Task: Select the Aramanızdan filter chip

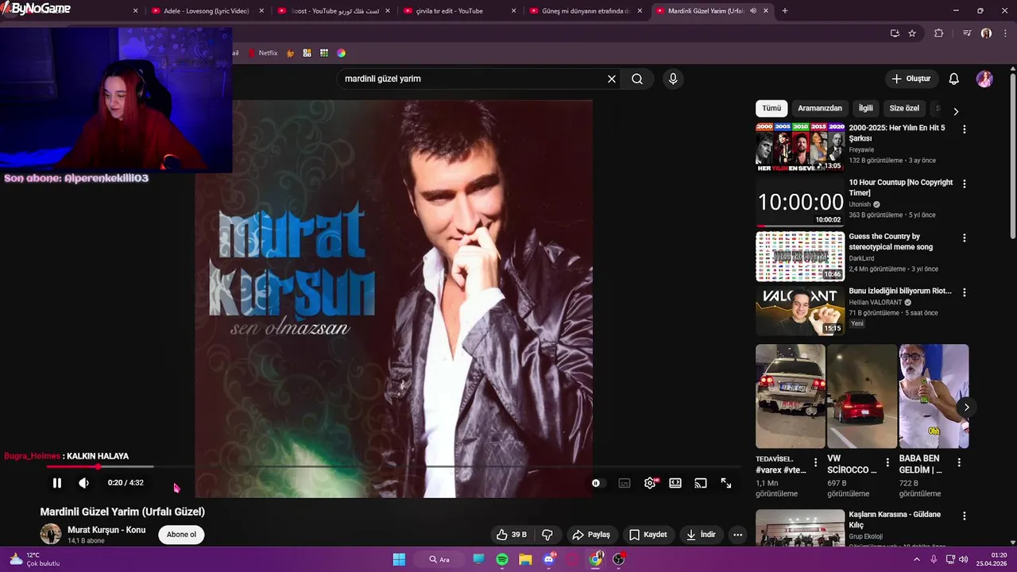Action: 820,108
